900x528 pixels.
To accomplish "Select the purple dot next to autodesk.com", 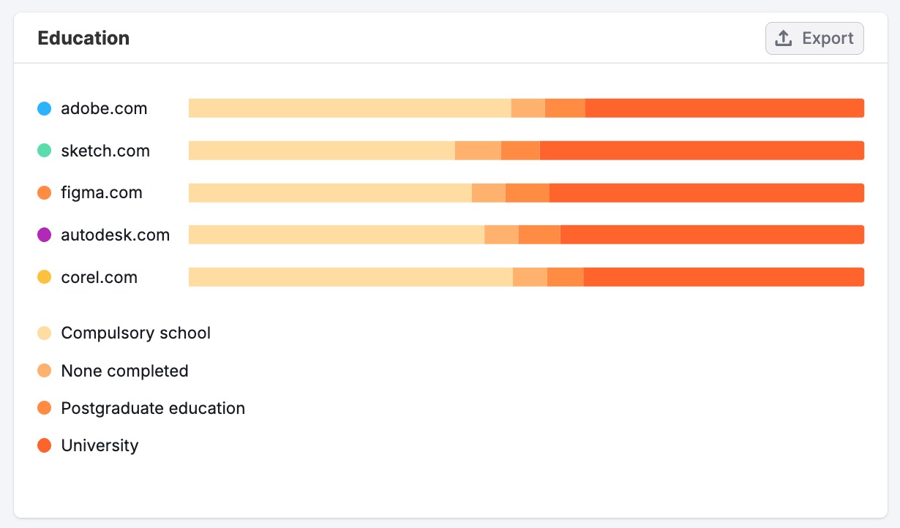I will tap(44, 235).
